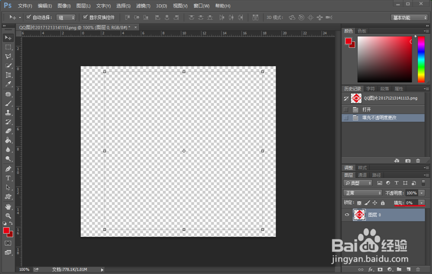Toggle lock transparent pixels
This screenshot has height=274, width=432.
tap(359, 203)
